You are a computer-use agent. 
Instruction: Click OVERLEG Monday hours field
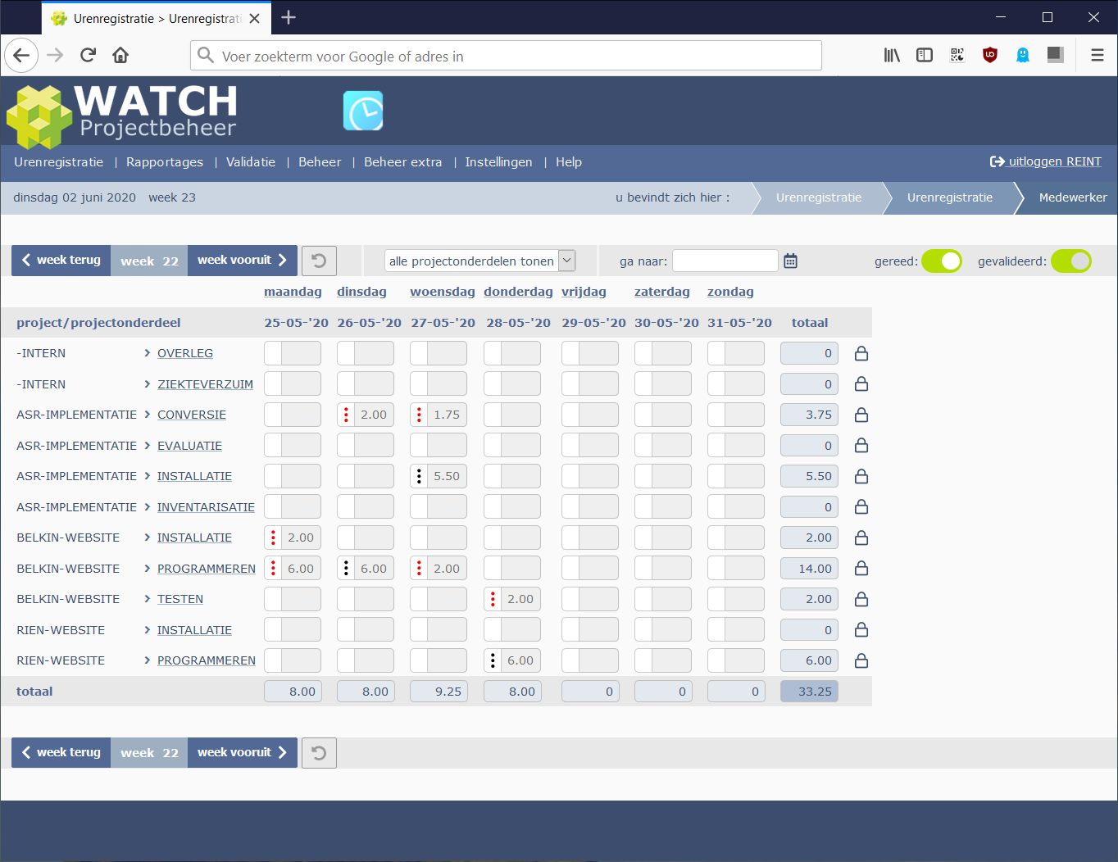(293, 353)
